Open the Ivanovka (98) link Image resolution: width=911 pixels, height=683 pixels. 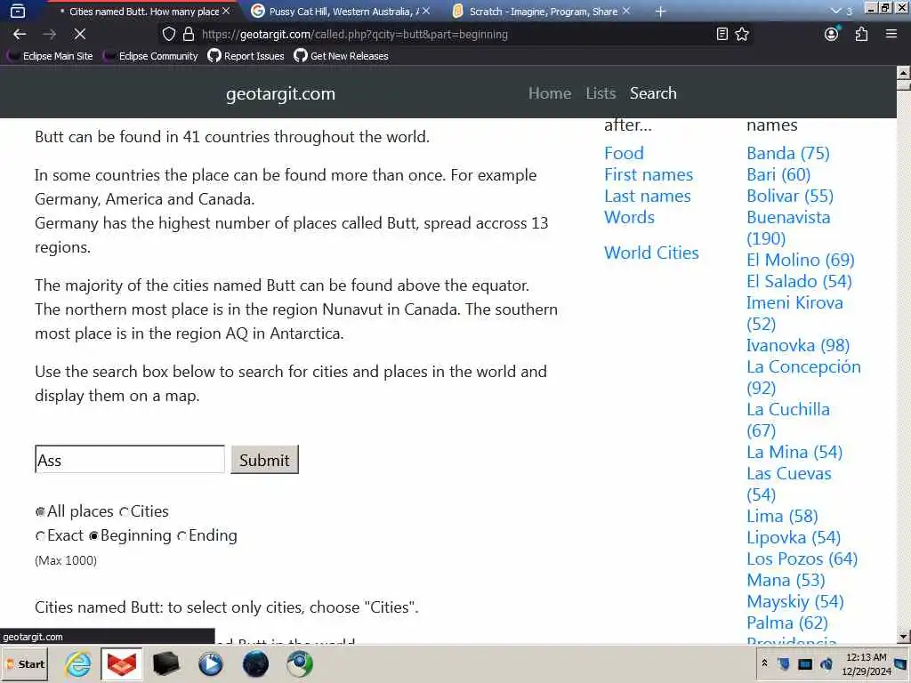pyautogui.click(x=798, y=345)
